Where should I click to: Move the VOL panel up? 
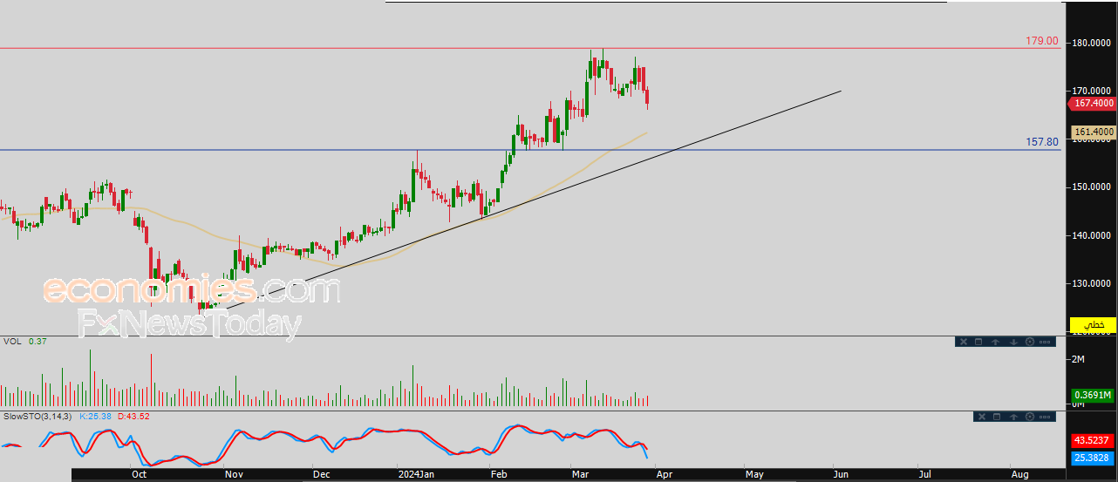click(x=996, y=342)
